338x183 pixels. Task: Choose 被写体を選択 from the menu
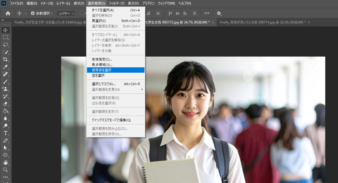(116, 70)
